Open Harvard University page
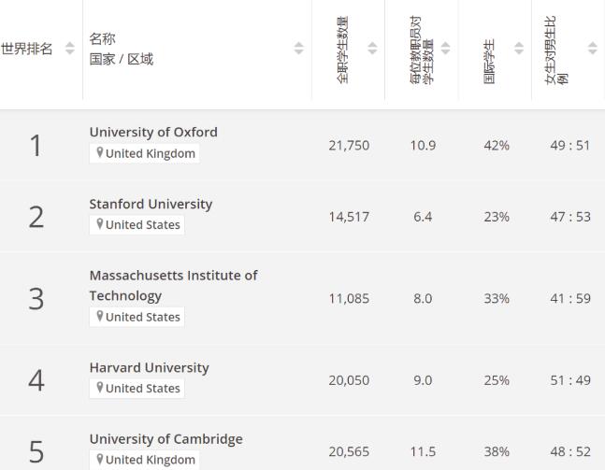 (x=149, y=367)
